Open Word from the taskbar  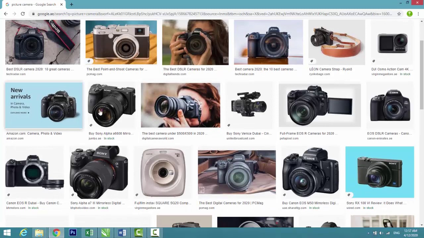click(x=122, y=233)
